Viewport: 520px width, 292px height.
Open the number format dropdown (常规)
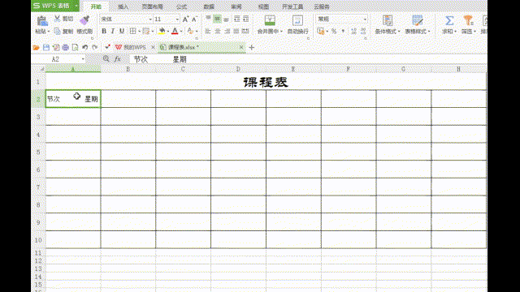pyautogui.click(x=365, y=19)
